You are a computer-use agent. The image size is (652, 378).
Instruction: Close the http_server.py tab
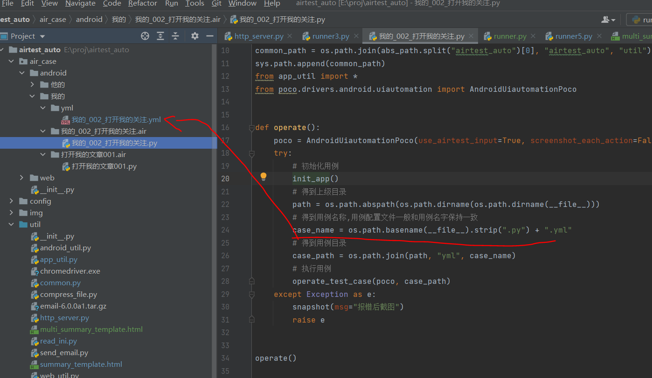point(290,36)
